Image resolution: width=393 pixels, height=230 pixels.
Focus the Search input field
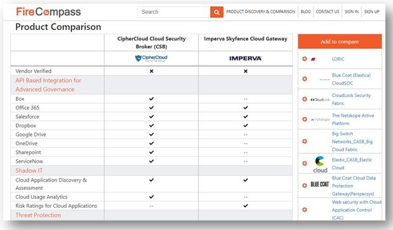174,12
